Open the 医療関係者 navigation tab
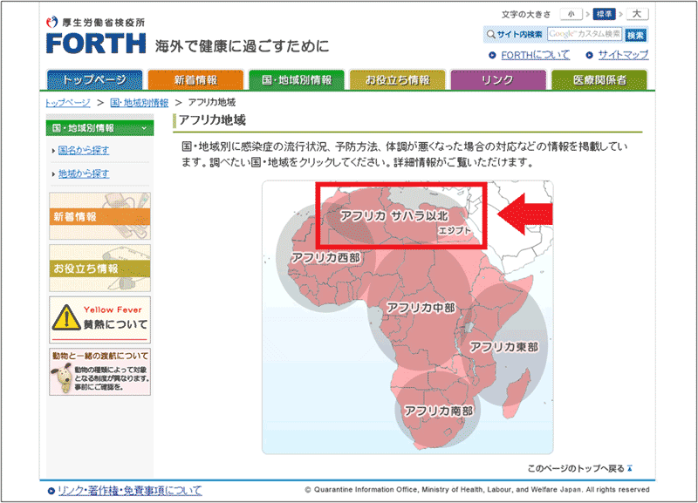Image resolution: width=698 pixels, height=503 pixels. (599, 80)
